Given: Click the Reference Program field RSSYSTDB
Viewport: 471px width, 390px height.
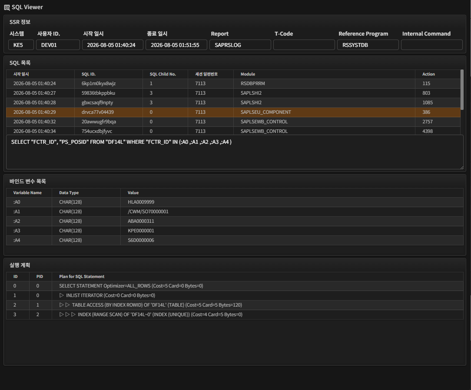Looking at the screenshot, I should (x=368, y=45).
